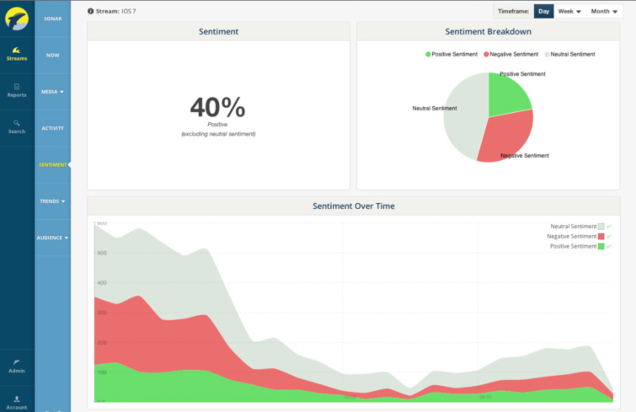This screenshot has width=636, height=412.
Task: Open the Now view
Action: (x=52, y=55)
